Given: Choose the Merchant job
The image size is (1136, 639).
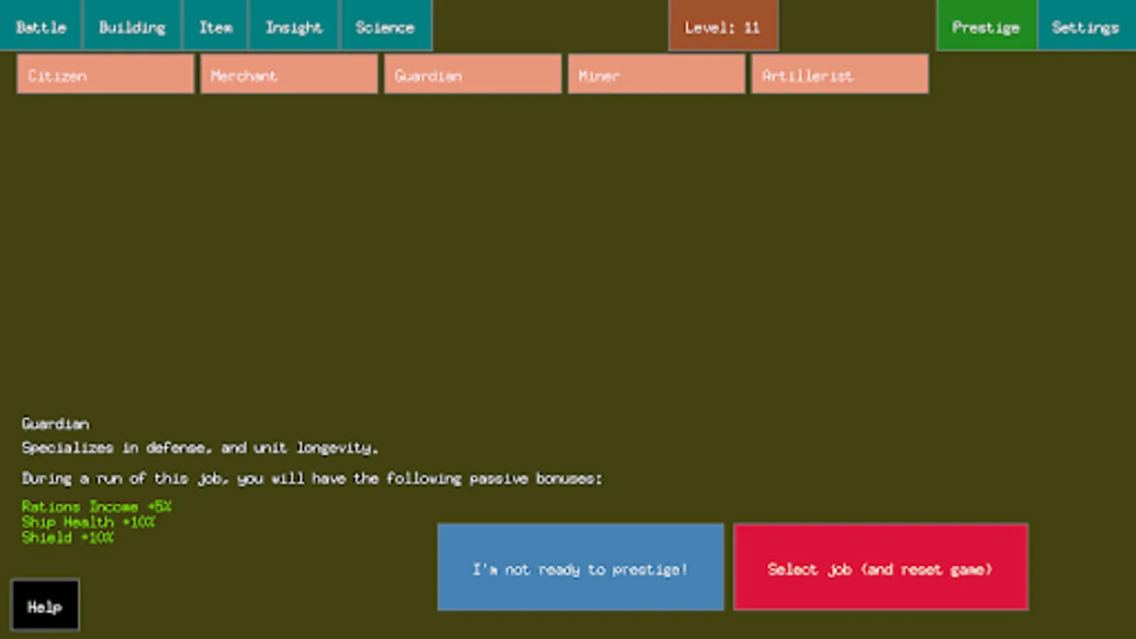Looking at the screenshot, I should coord(289,74).
